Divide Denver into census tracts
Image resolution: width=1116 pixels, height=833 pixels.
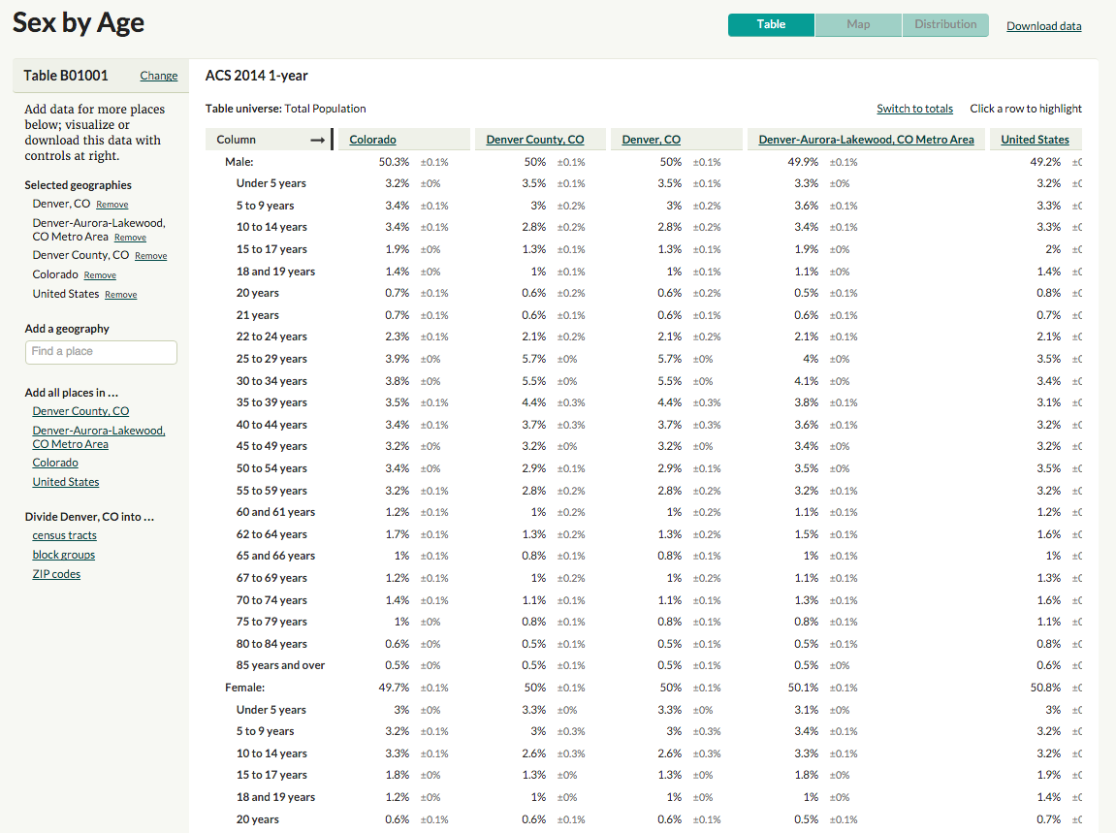tap(64, 535)
